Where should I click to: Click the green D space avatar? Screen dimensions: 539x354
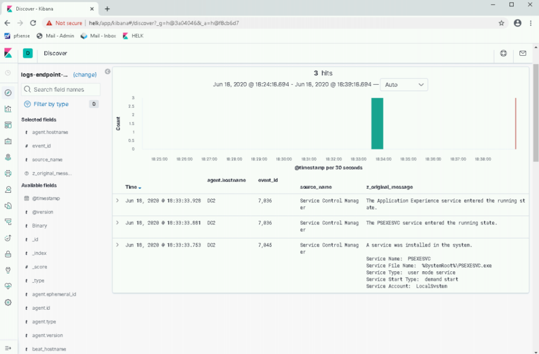27,53
